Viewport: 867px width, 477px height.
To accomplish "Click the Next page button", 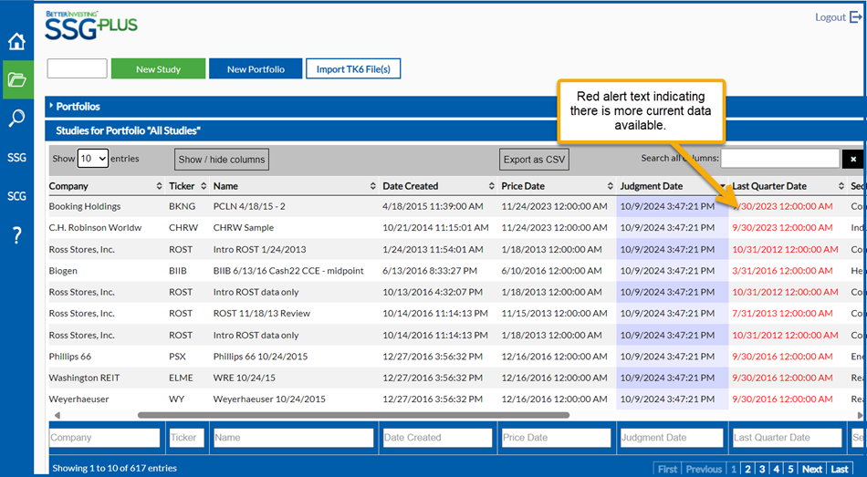I will [x=811, y=469].
